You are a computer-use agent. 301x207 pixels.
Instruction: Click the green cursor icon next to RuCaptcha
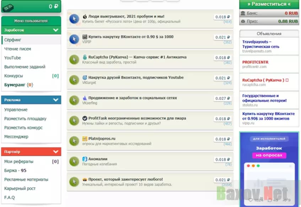(x=74, y=60)
